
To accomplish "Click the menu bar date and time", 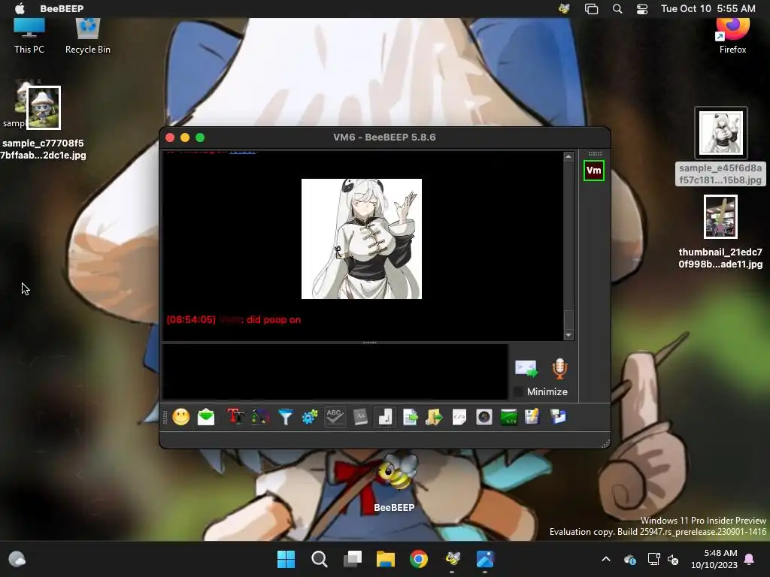I will coord(708,8).
